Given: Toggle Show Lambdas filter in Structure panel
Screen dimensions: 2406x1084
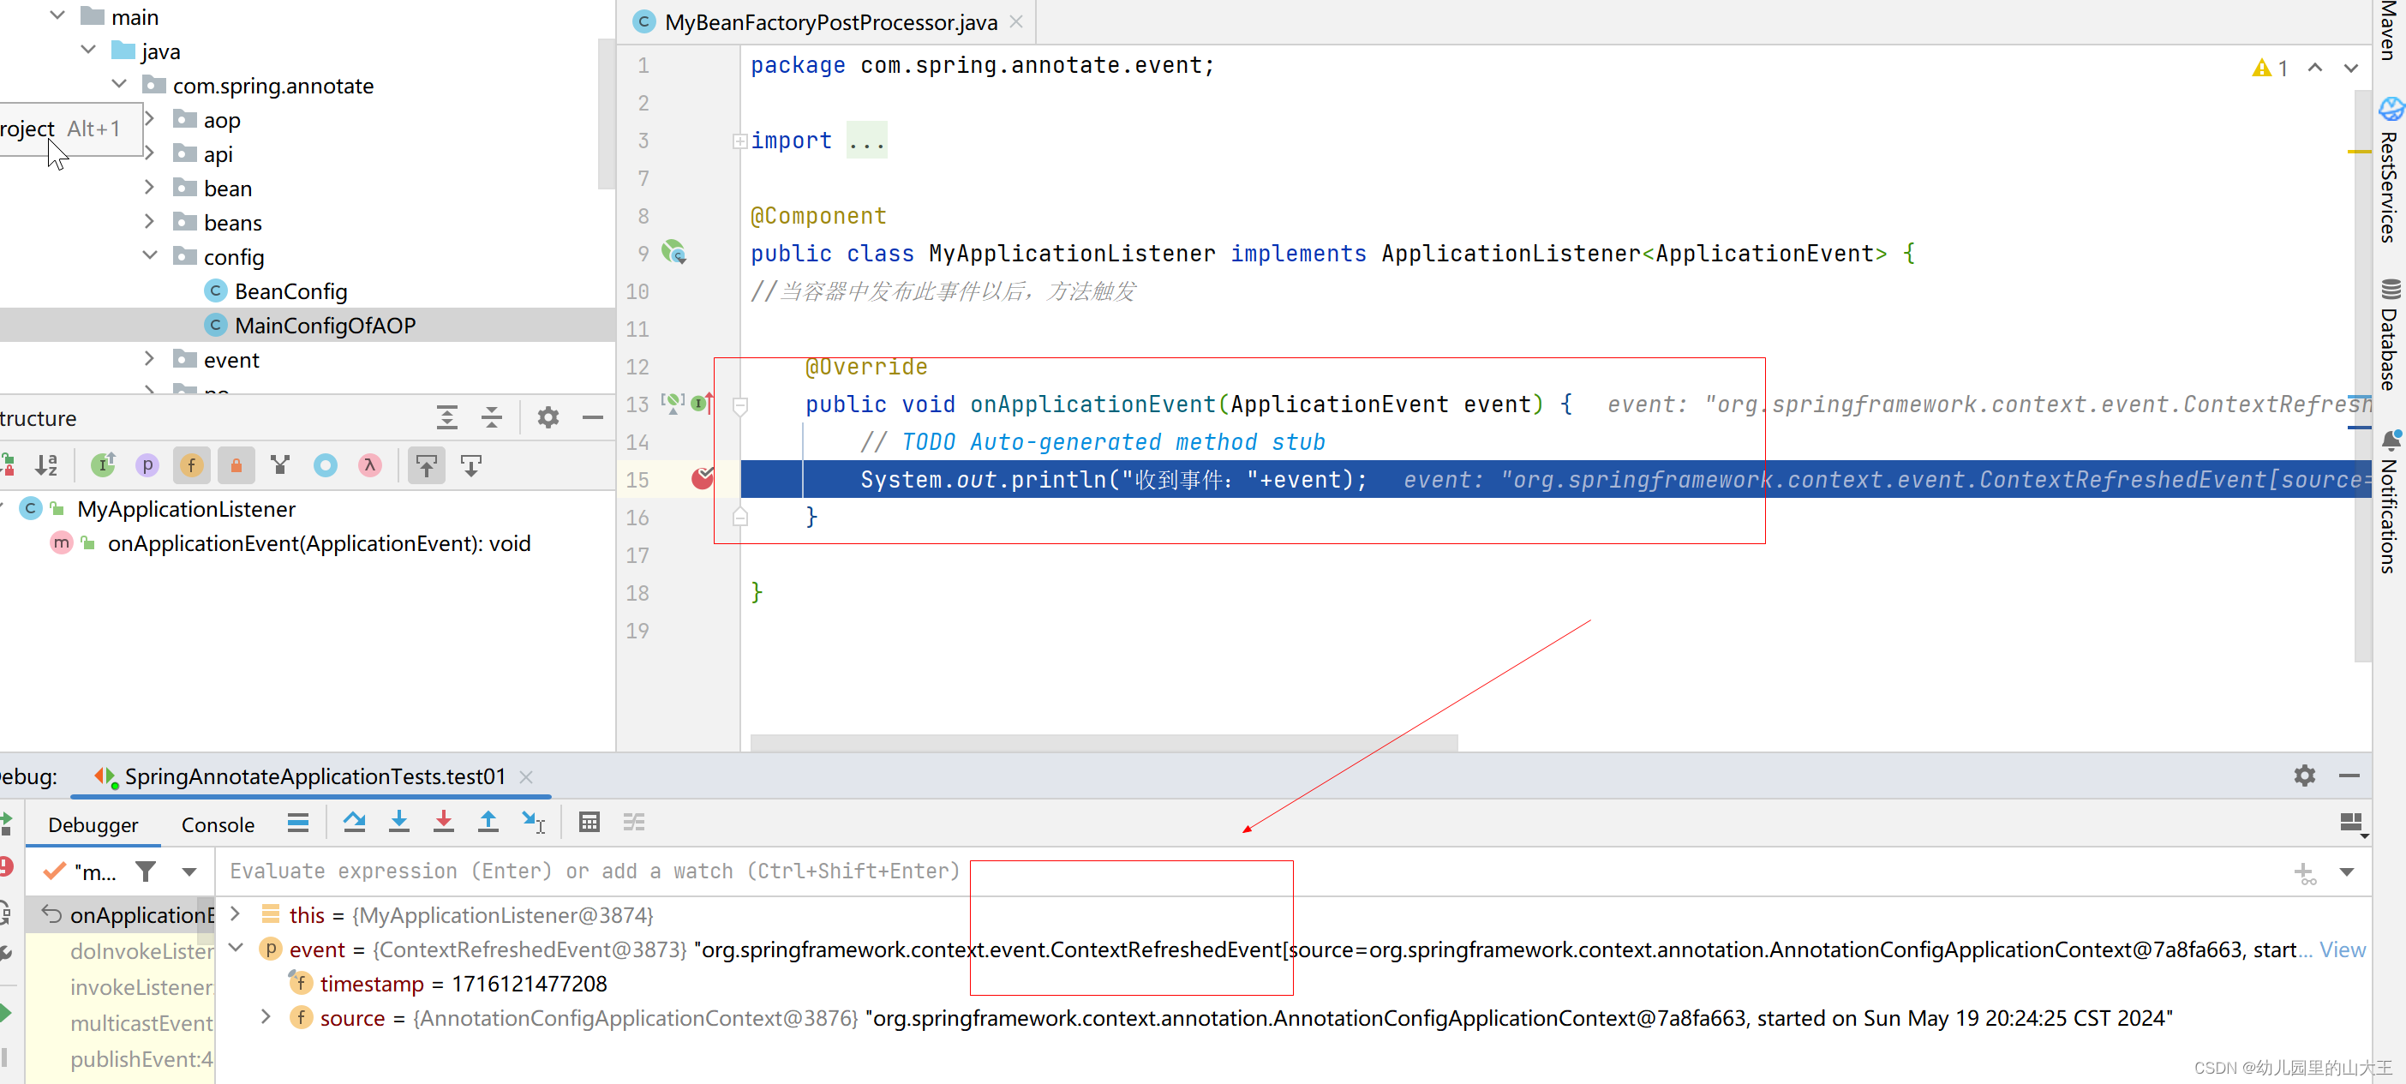Looking at the screenshot, I should pos(370,464).
